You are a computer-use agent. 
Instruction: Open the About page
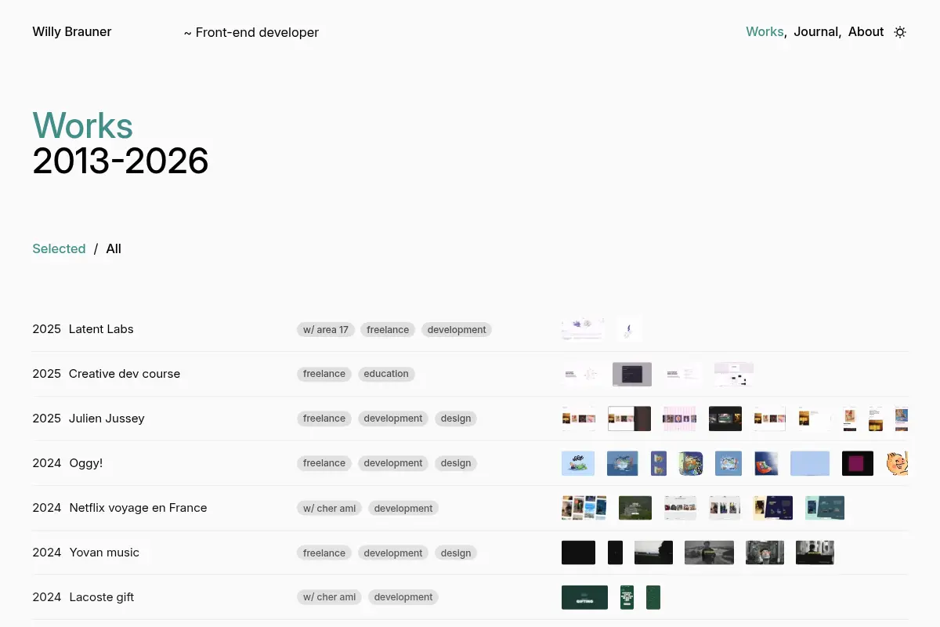pos(866,32)
